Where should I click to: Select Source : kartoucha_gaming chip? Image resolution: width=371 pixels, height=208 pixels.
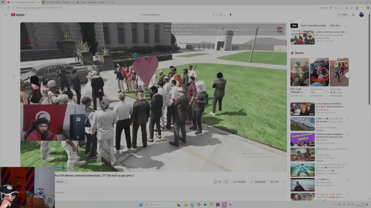coord(313,26)
